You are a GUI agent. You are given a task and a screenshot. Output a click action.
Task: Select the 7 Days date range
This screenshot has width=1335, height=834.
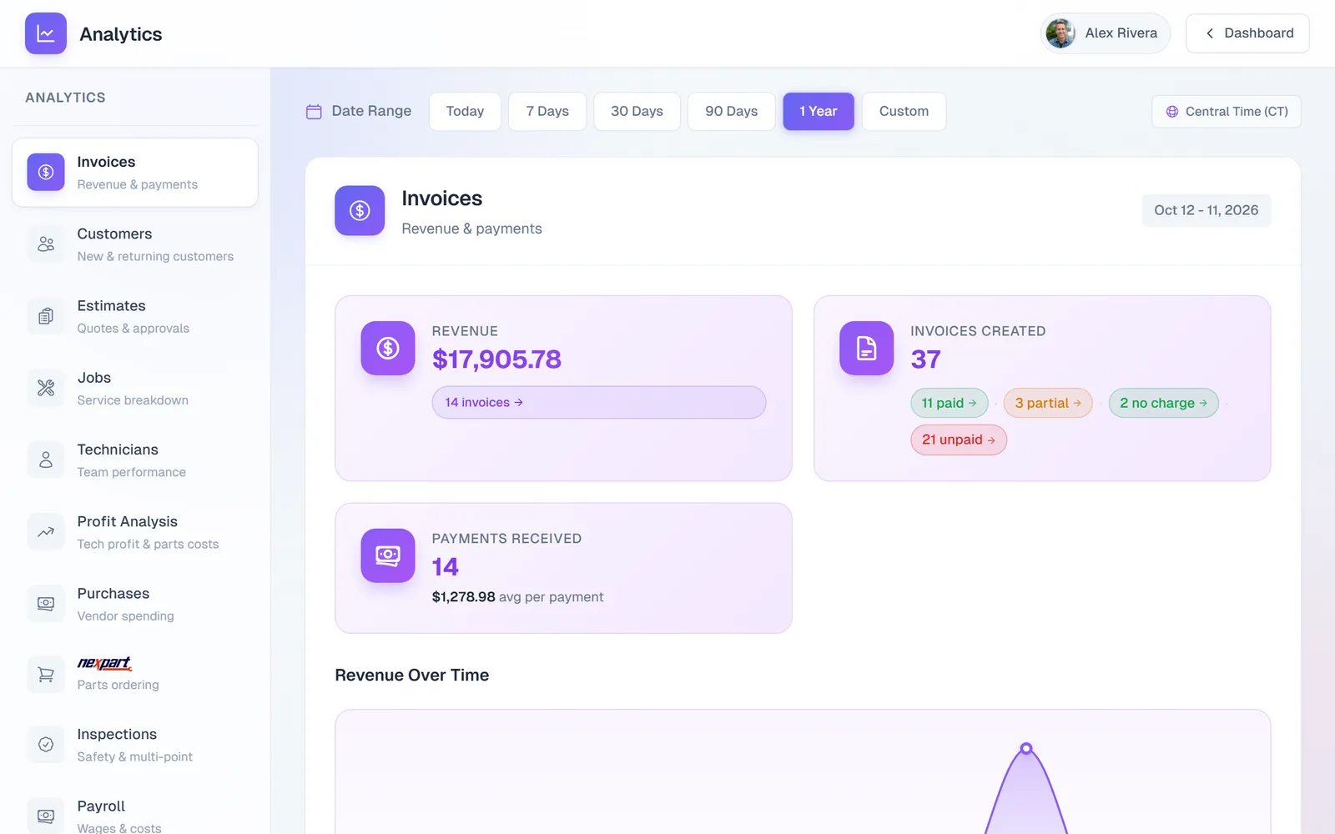[x=547, y=112]
